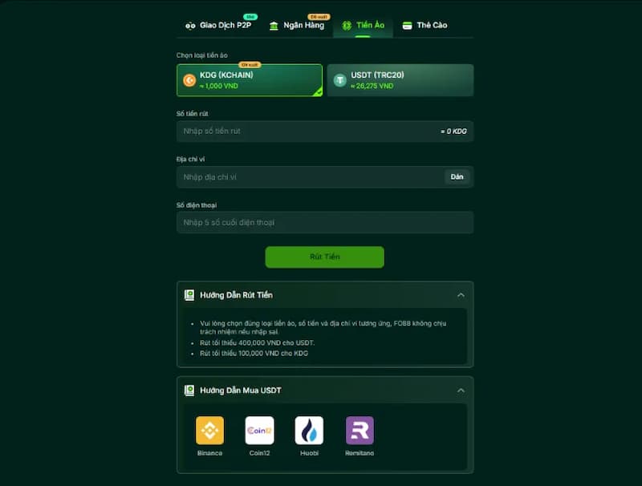Collapse the Hướng Dẫn Mua USDT section
Screen dimensions: 642x486
tap(461, 391)
